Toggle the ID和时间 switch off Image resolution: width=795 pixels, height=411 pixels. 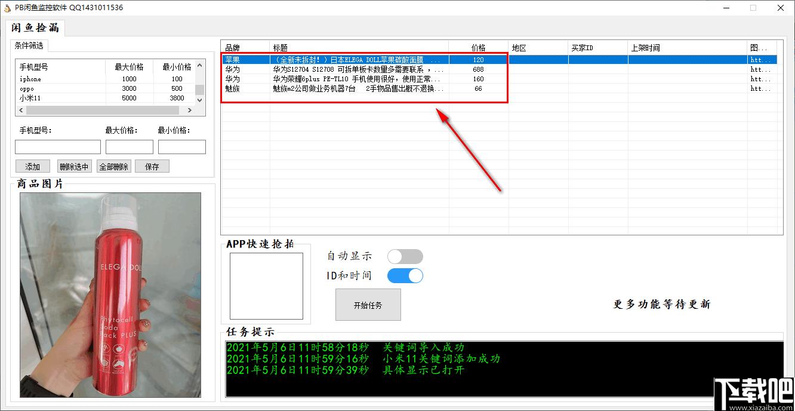405,275
